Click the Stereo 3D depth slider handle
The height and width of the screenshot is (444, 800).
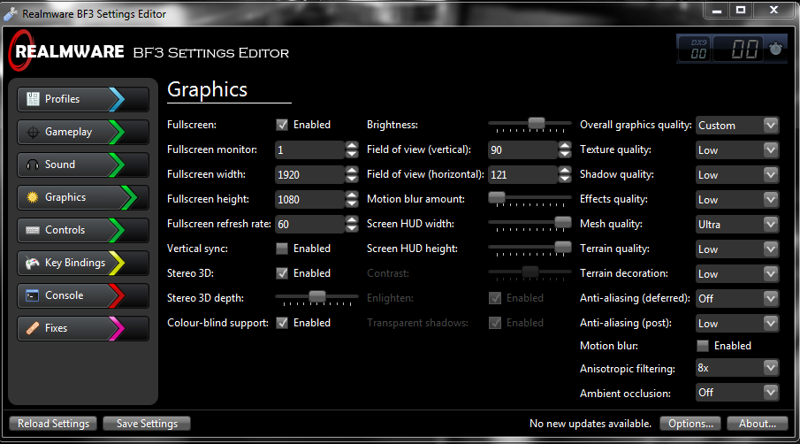pos(316,296)
